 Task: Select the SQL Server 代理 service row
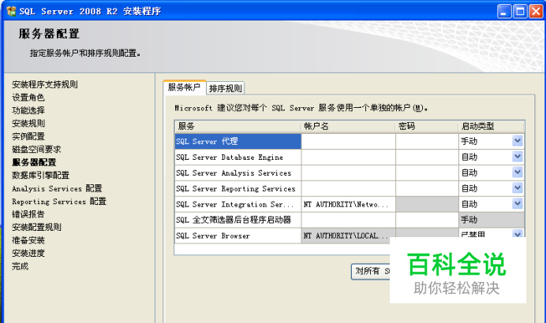coord(237,141)
